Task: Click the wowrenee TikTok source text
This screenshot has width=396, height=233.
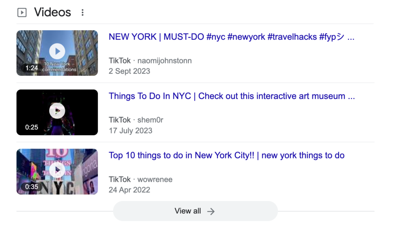Action: (140, 180)
